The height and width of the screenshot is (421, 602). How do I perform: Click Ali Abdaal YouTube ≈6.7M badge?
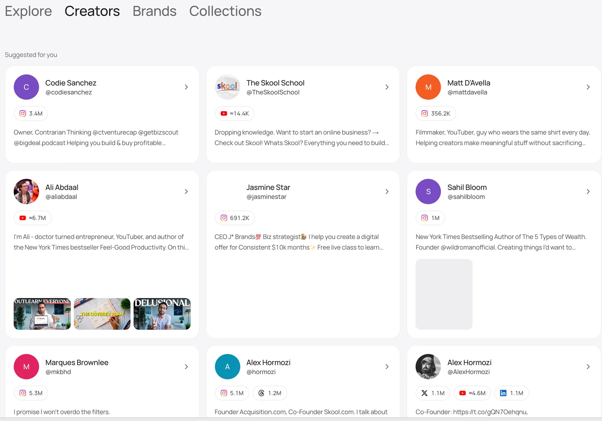coord(33,218)
